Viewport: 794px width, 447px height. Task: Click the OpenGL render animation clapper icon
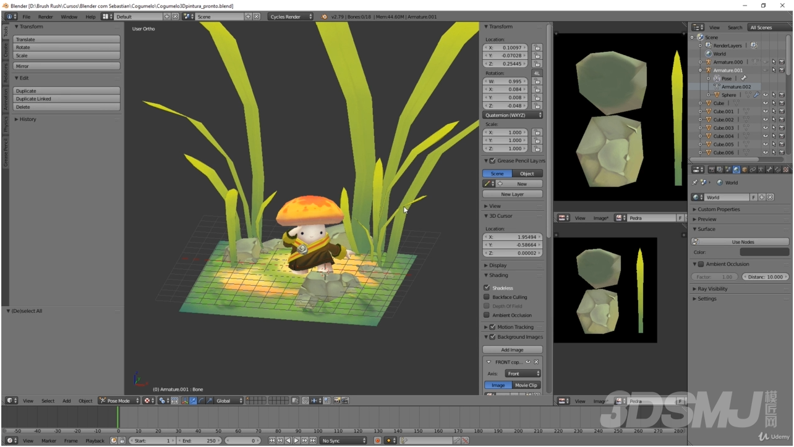[x=345, y=401]
